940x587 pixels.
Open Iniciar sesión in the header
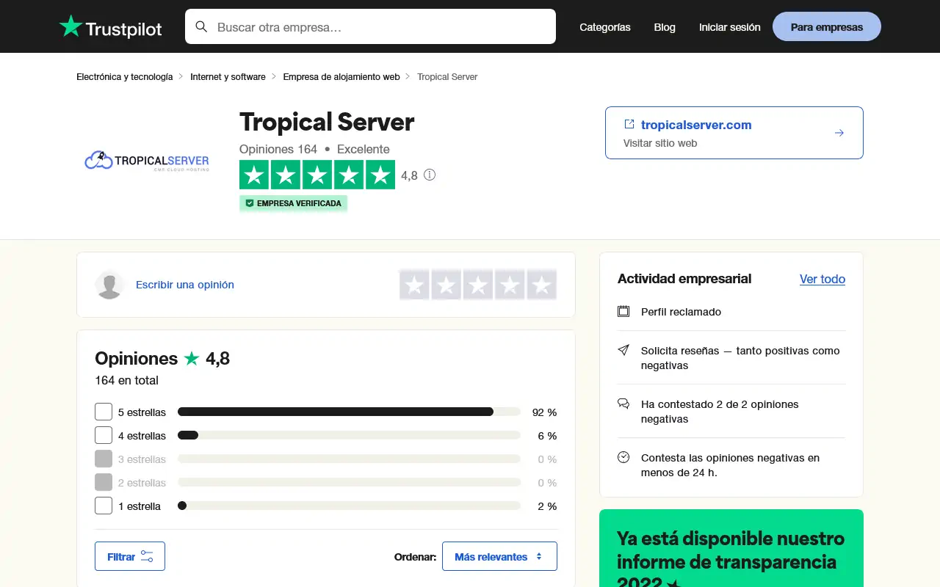point(729,27)
